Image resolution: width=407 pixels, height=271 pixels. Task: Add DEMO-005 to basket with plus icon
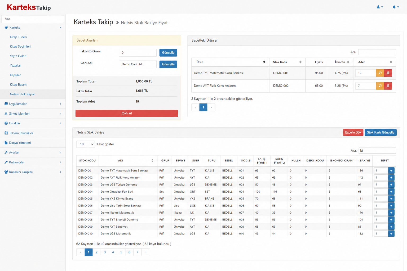[391, 198]
